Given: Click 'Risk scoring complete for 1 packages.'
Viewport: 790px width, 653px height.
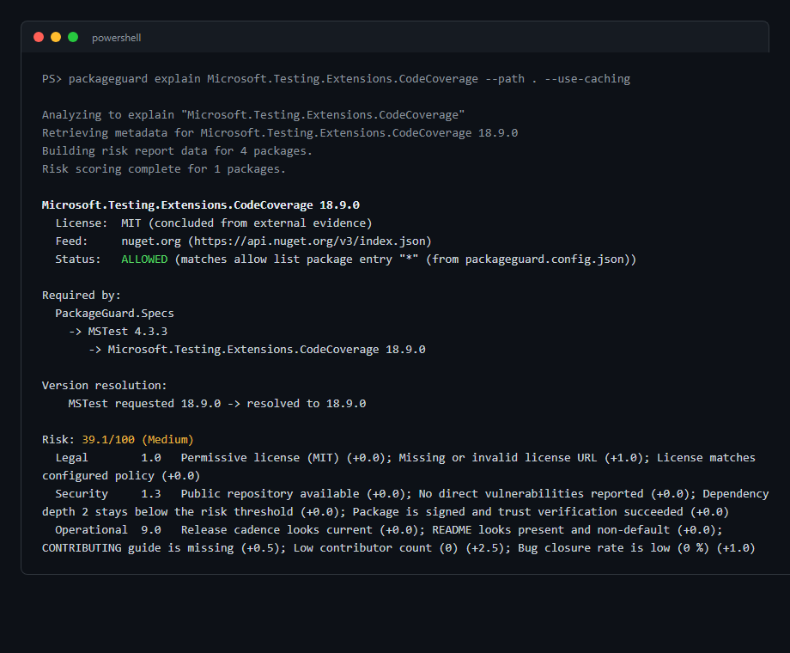Looking at the screenshot, I should click(164, 169).
